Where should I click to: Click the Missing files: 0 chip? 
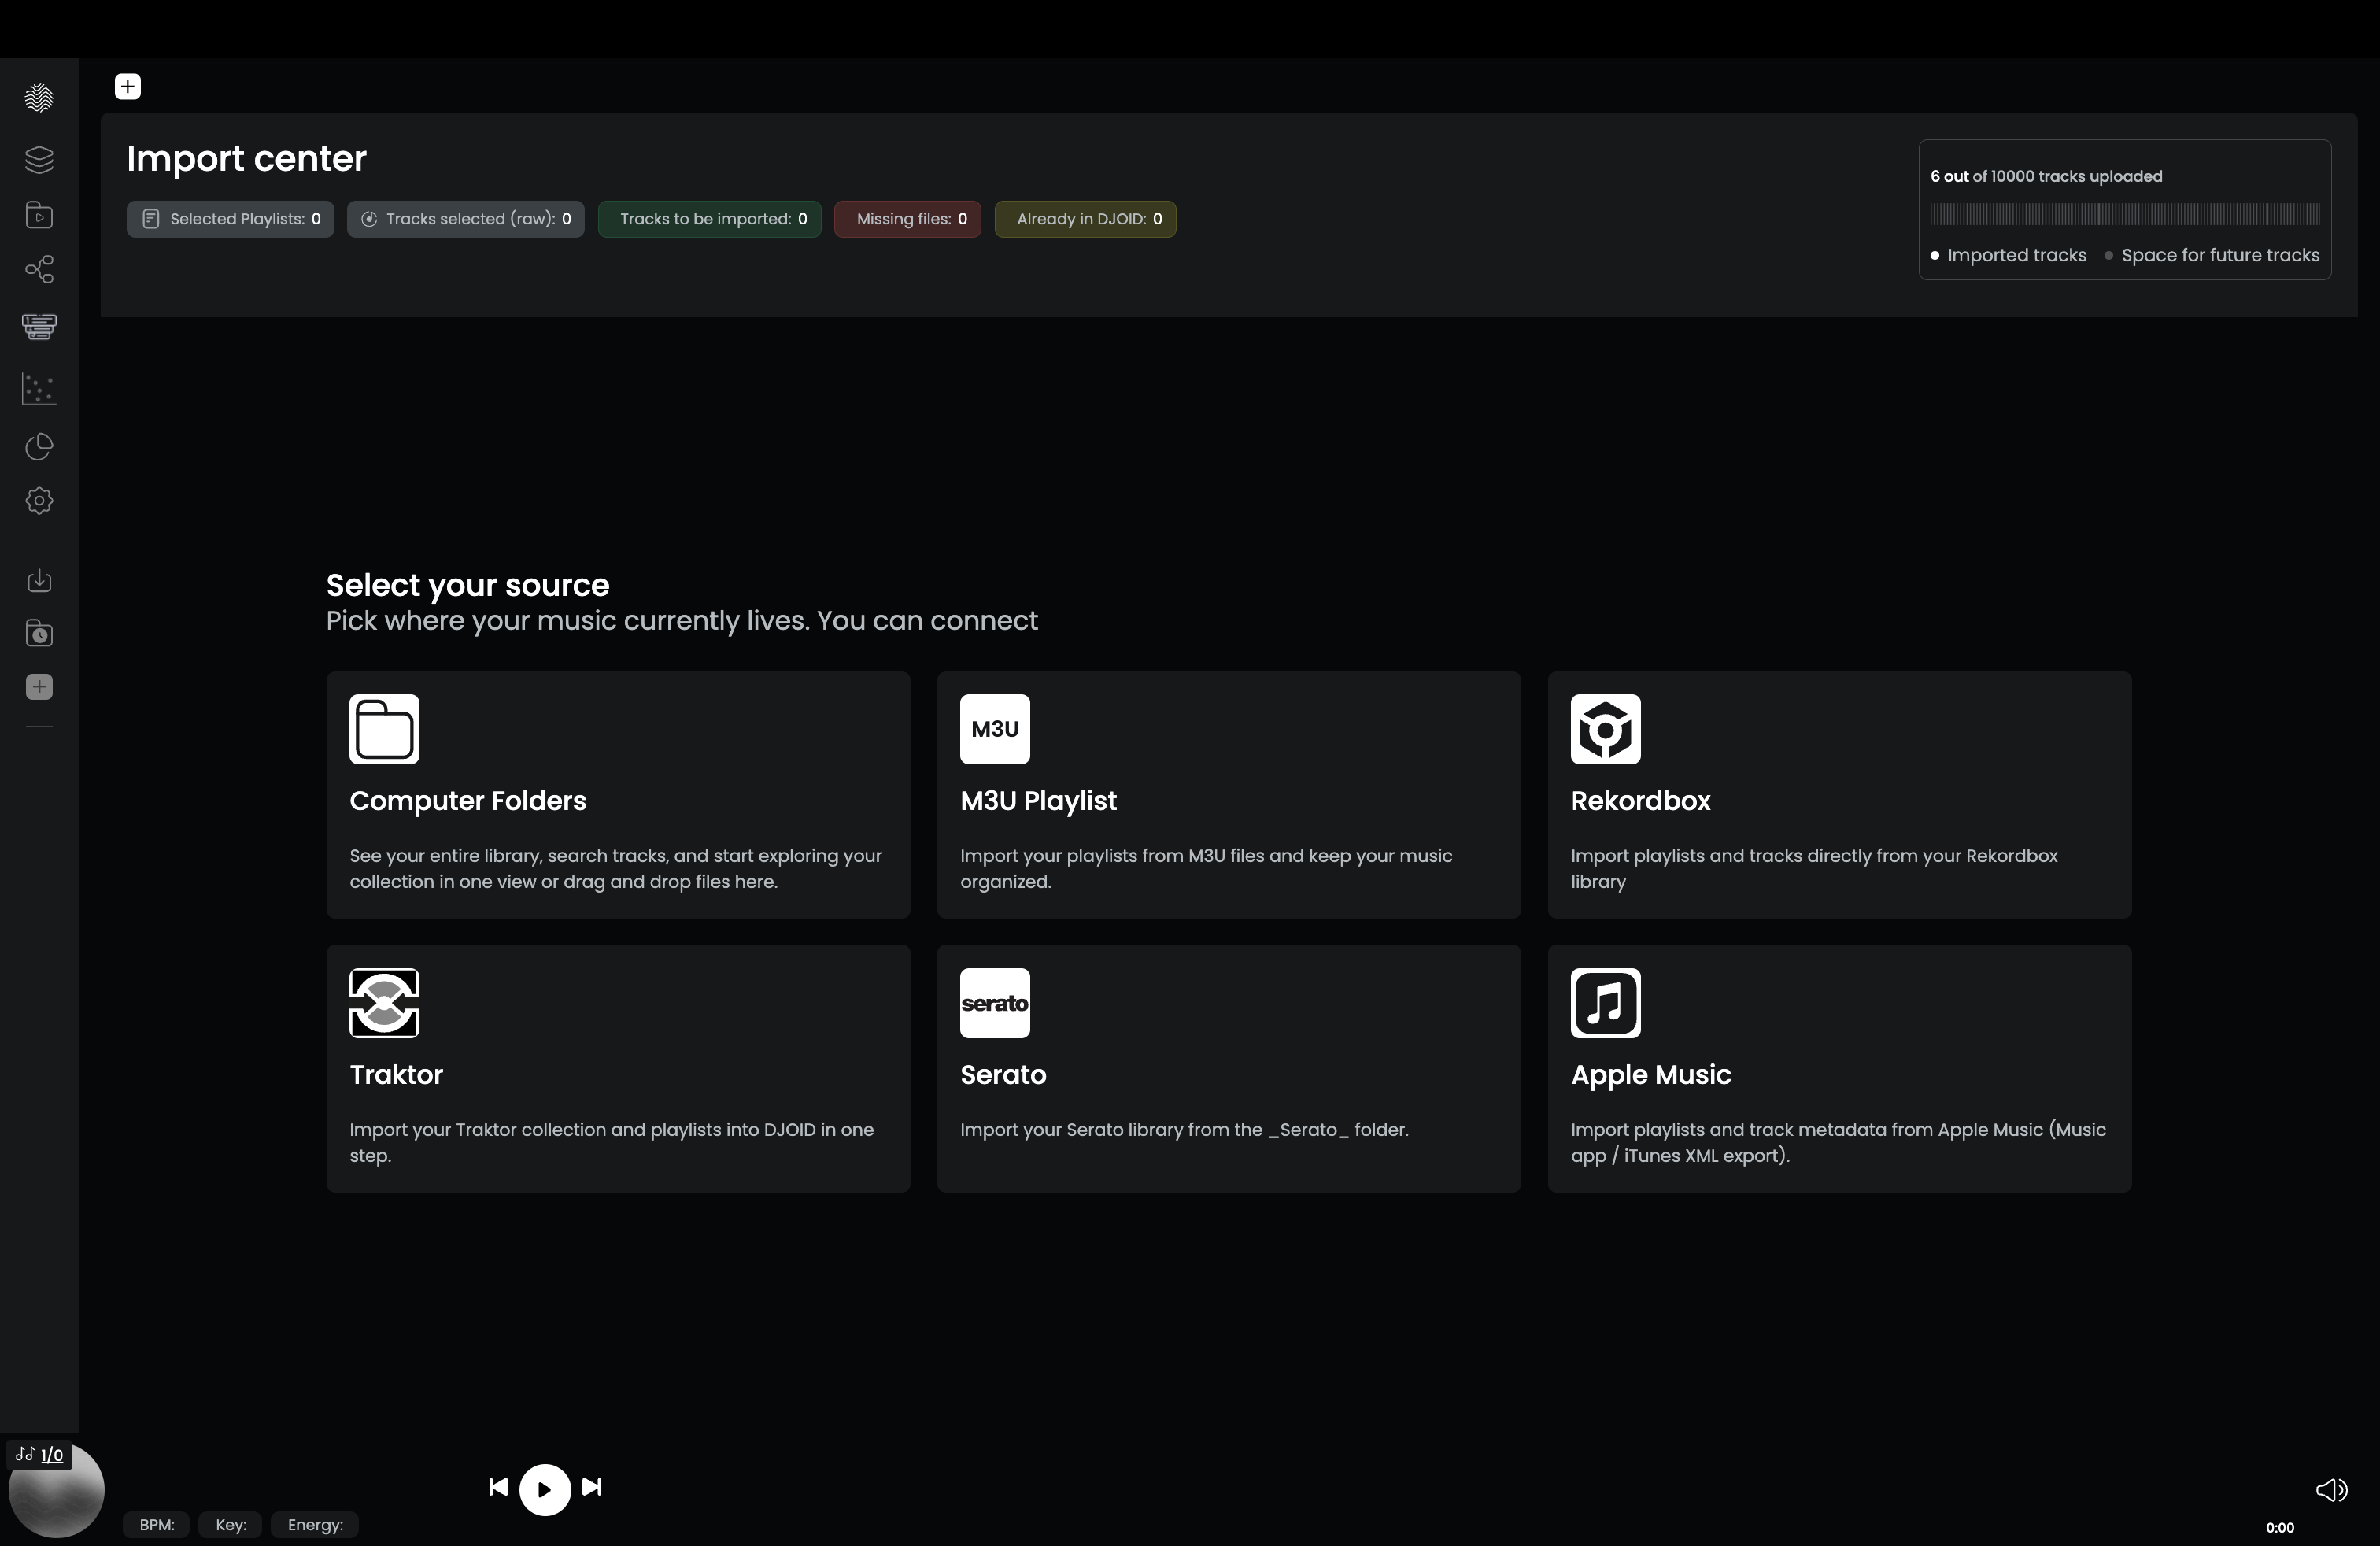pos(908,219)
